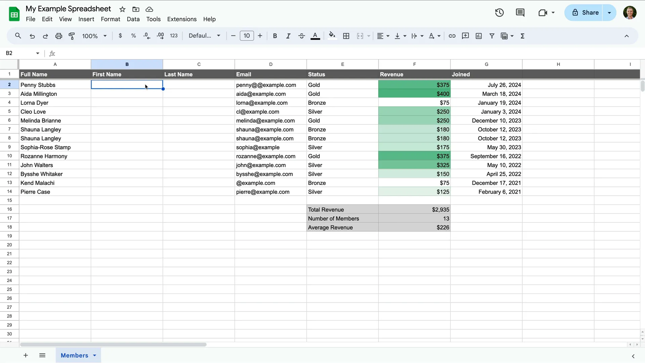Toggle the filter on the data

point(492,36)
